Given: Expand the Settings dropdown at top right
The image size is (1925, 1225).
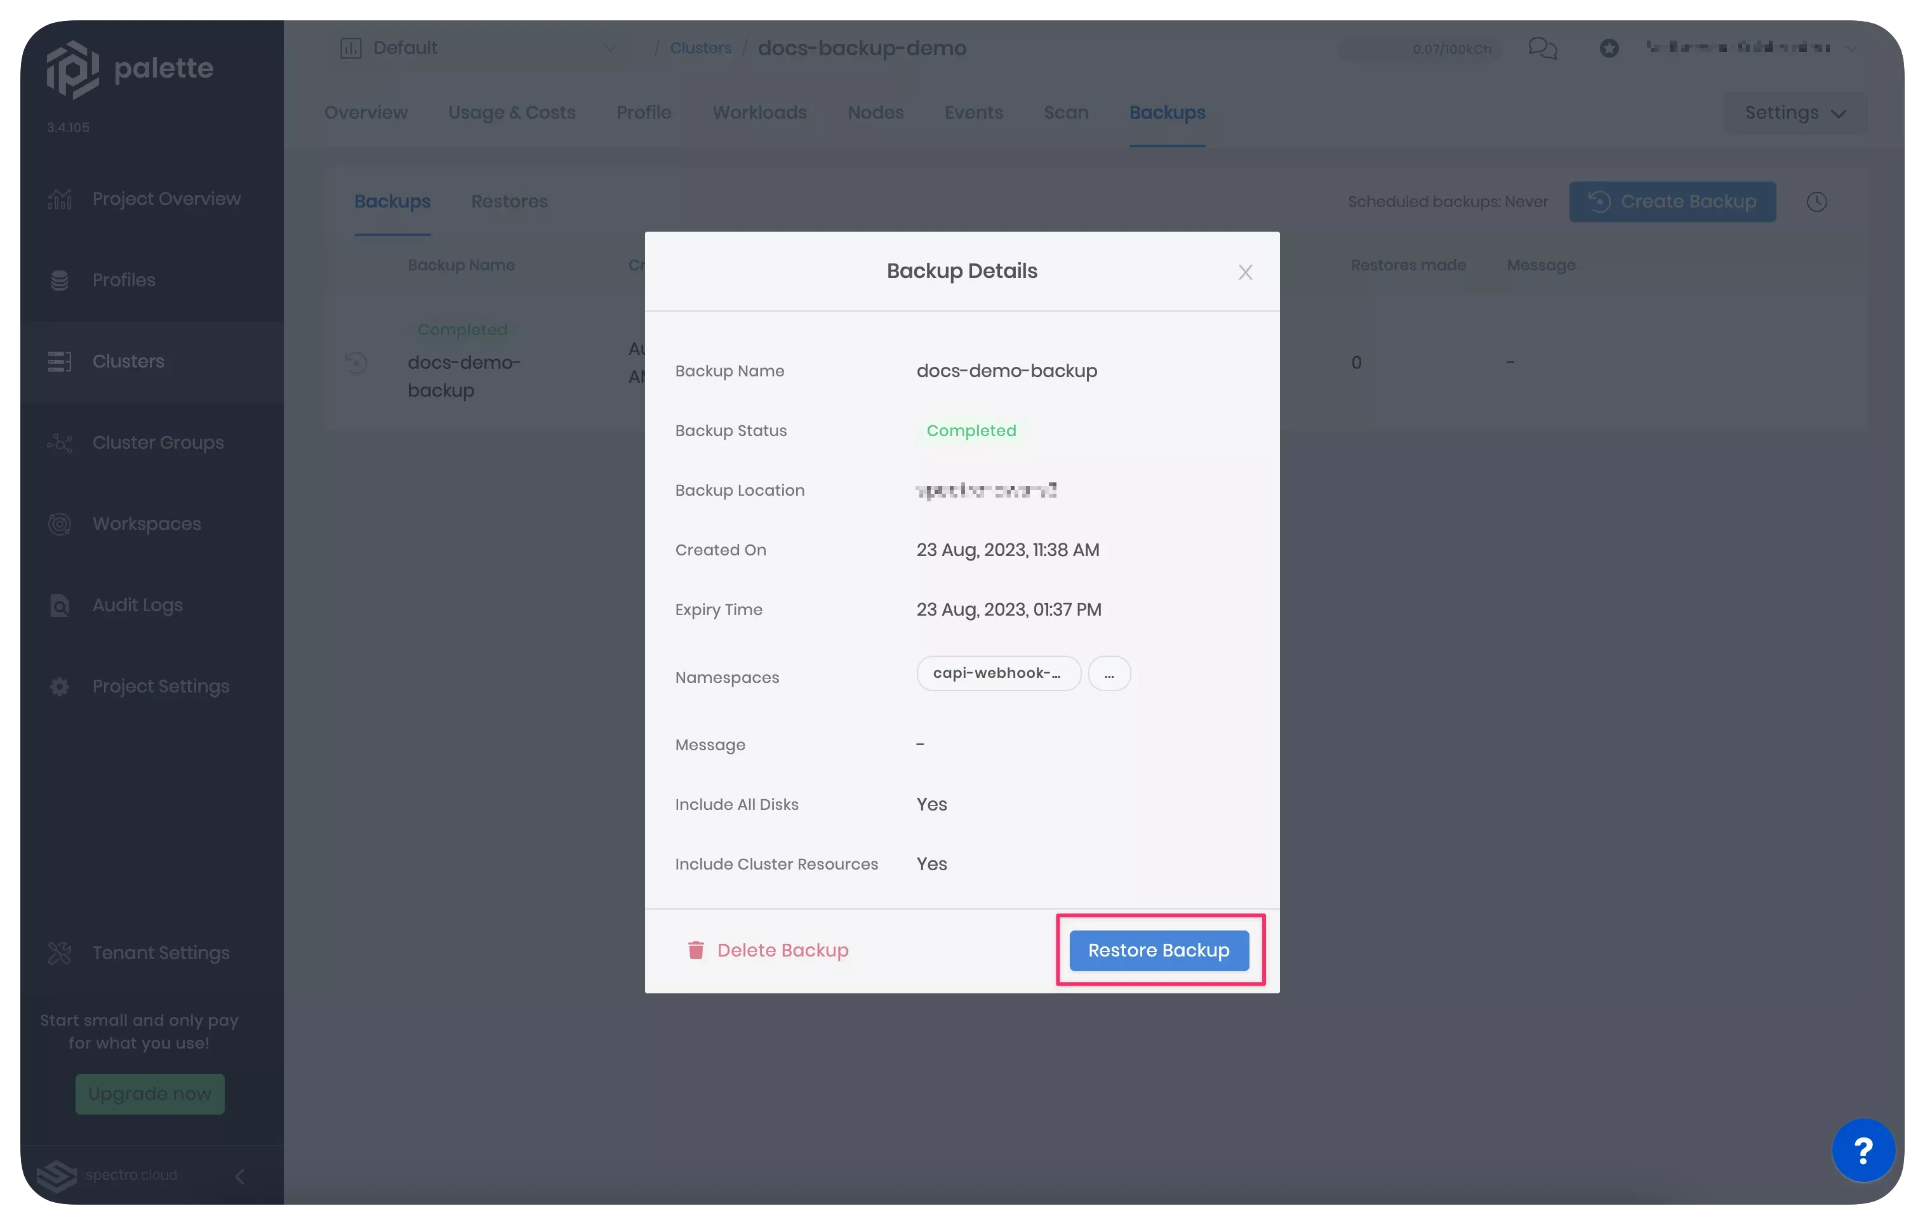Looking at the screenshot, I should point(1795,113).
